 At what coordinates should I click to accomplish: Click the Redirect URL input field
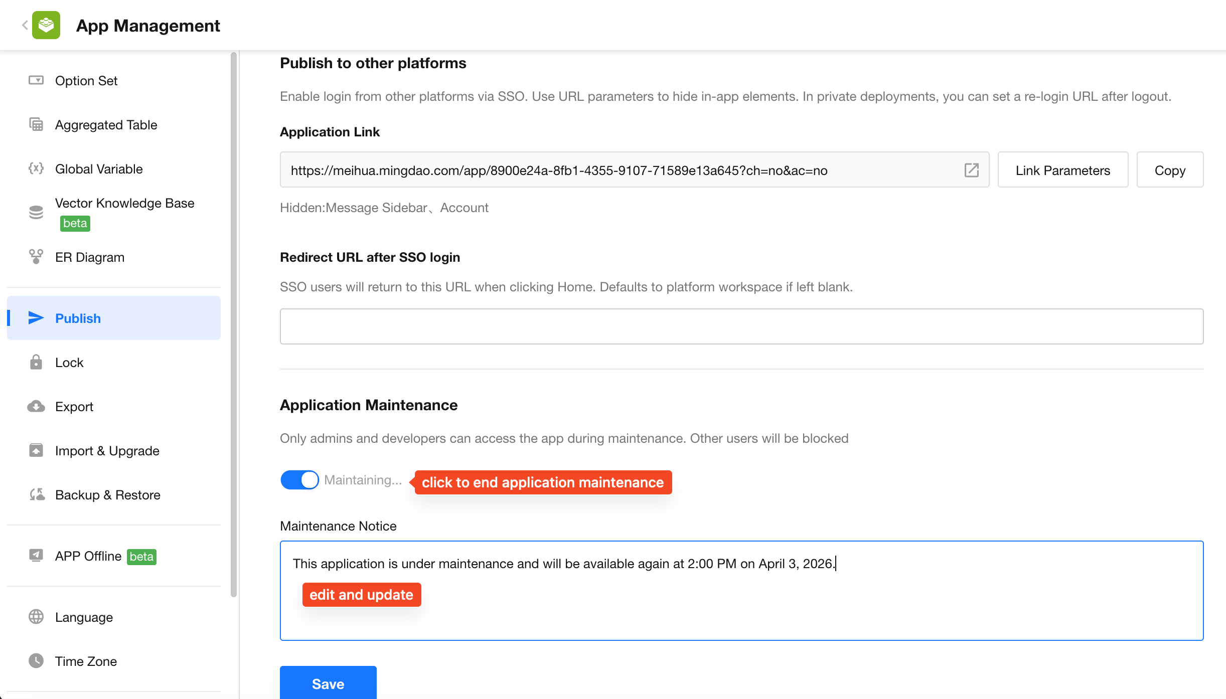pyautogui.click(x=741, y=326)
